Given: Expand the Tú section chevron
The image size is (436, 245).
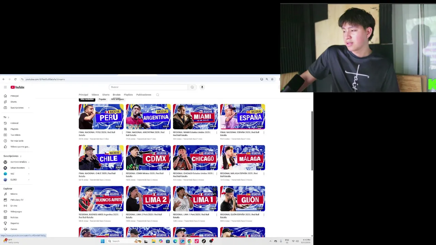Looking at the screenshot, I should (8, 117).
